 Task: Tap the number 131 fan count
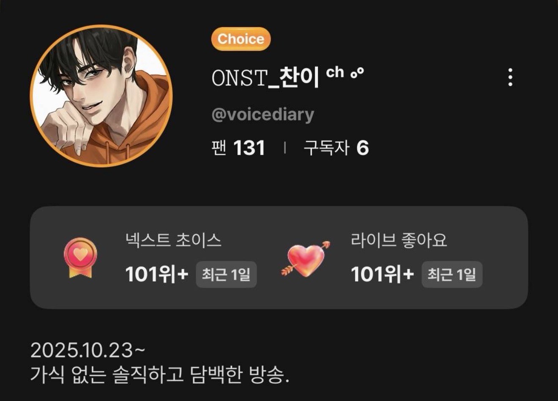(249, 148)
